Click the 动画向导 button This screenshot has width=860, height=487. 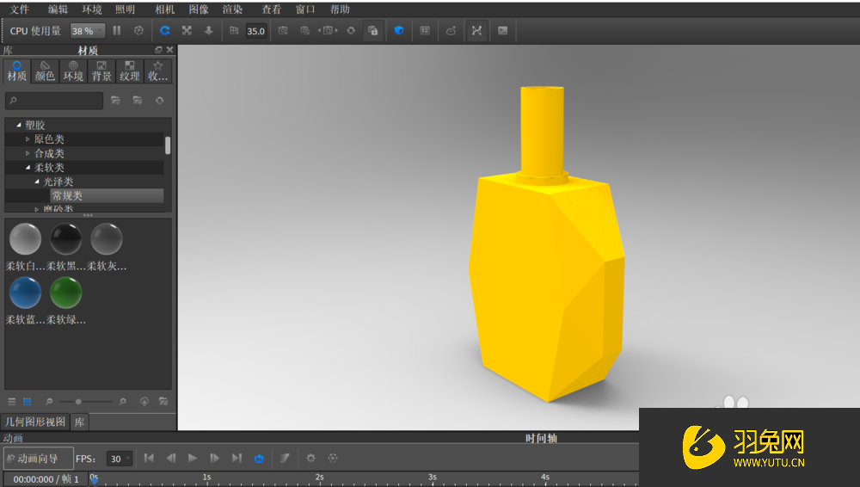38,459
